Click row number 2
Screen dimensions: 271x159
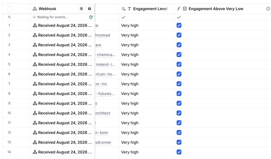click(x=9, y=35)
